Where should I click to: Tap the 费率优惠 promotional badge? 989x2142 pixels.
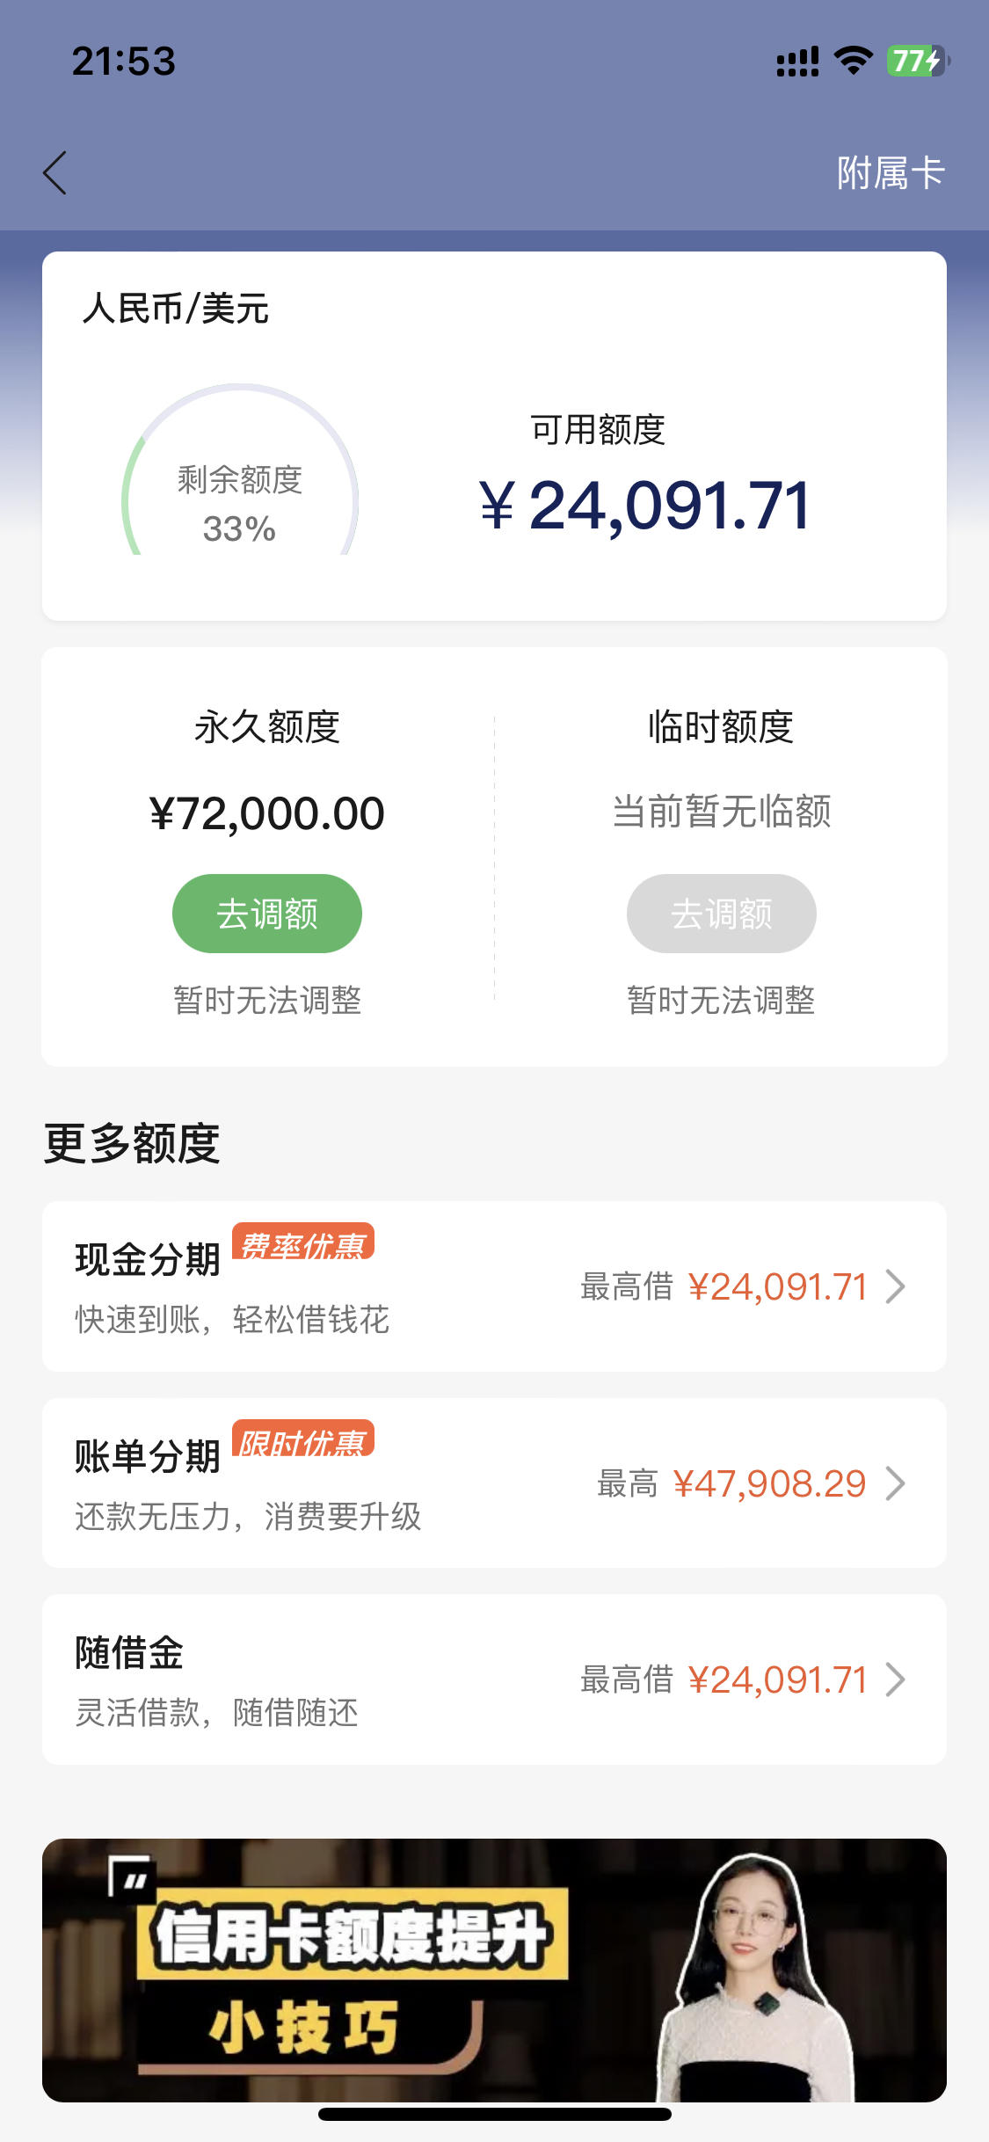click(x=303, y=1242)
